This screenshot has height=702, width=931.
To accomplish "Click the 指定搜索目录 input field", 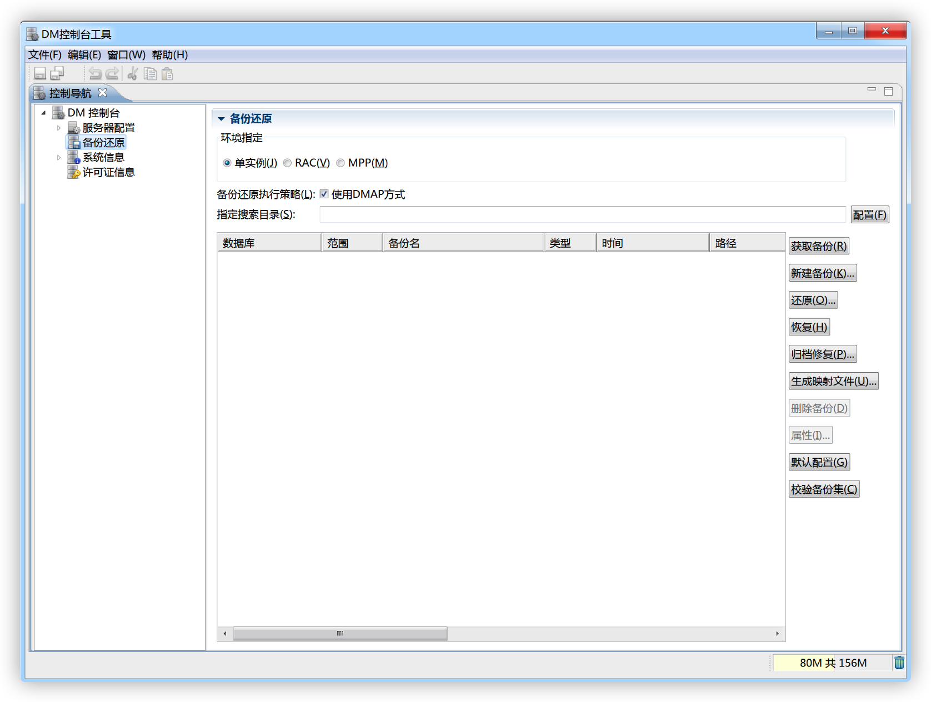I will (583, 214).
